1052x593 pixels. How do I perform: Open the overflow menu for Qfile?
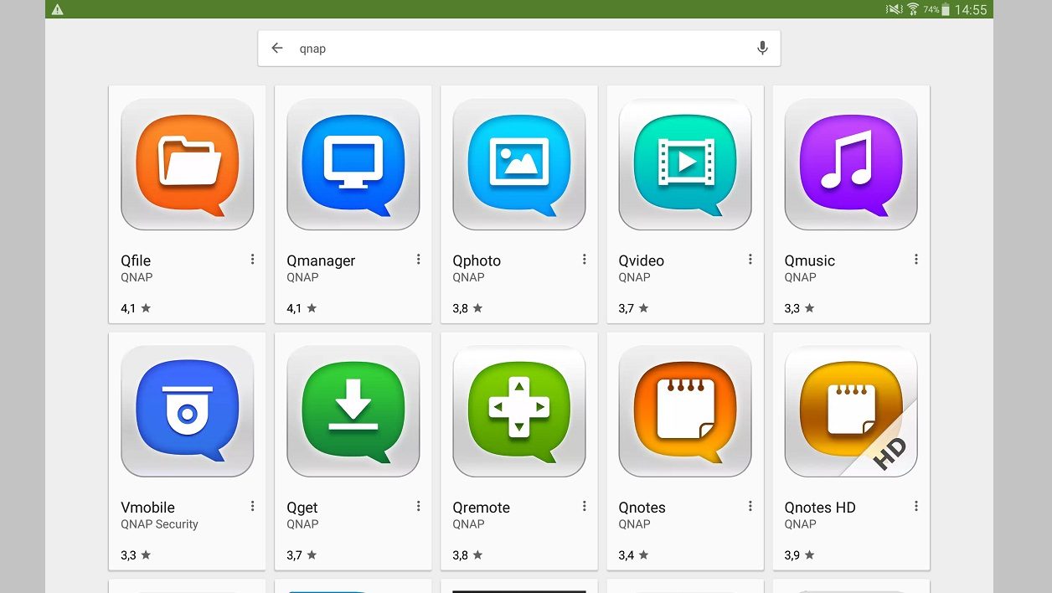pos(252,260)
